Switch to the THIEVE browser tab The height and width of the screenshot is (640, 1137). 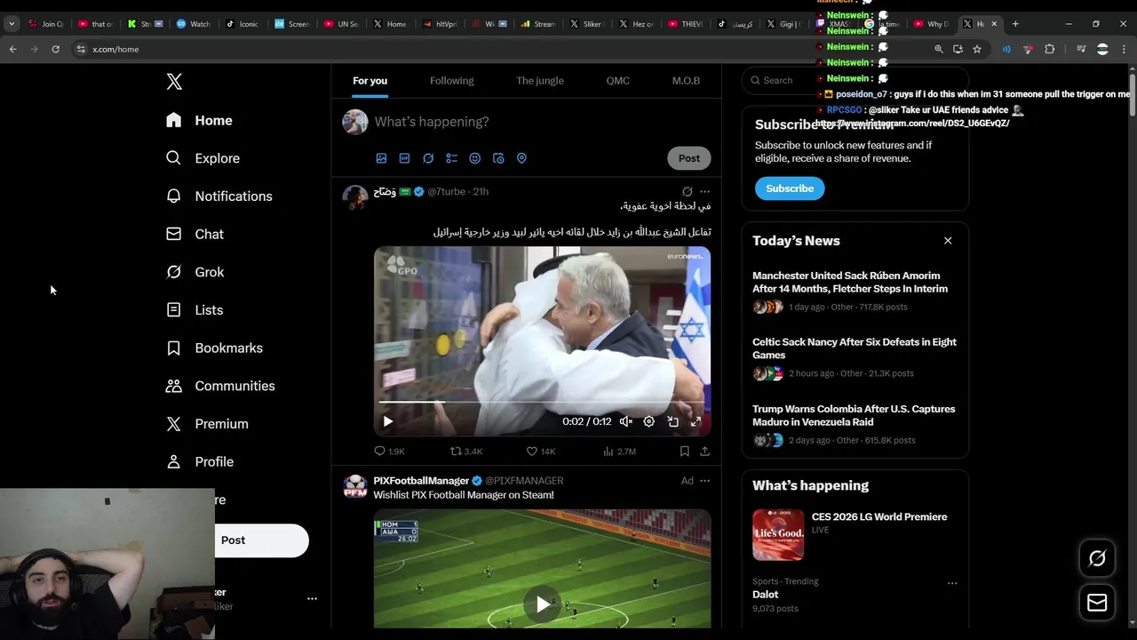pos(684,24)
